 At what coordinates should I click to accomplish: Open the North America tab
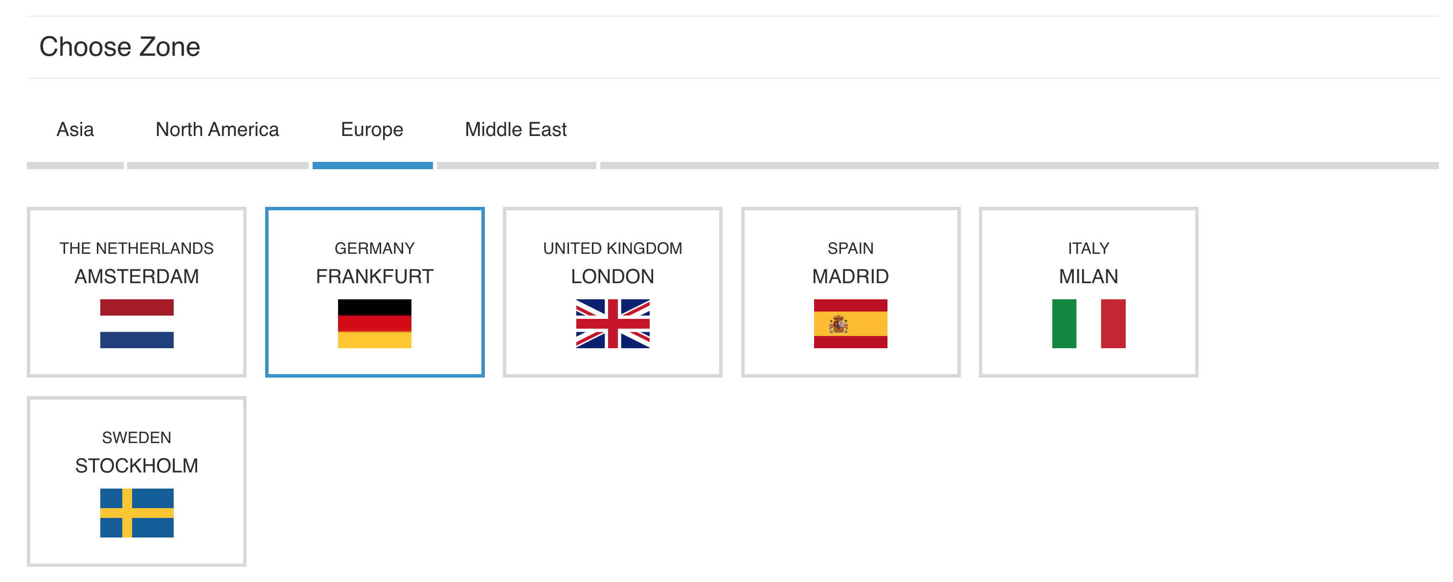pos(217,130)
